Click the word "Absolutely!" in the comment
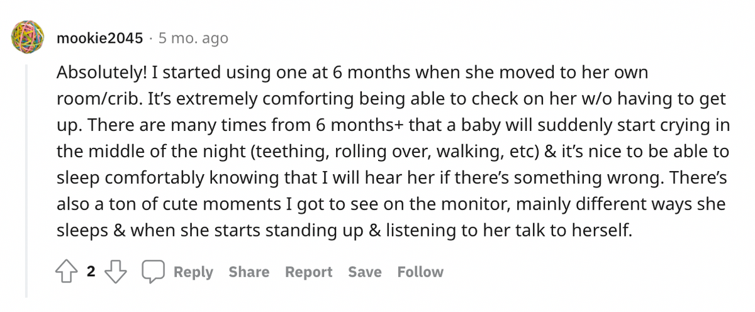Viewport: 755px width, 312px height. pos(102,72)
